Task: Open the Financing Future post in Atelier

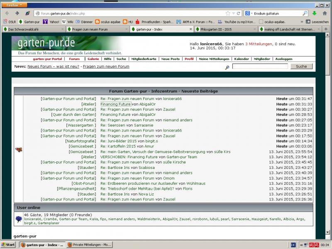Action: click(x=115, y=104)
